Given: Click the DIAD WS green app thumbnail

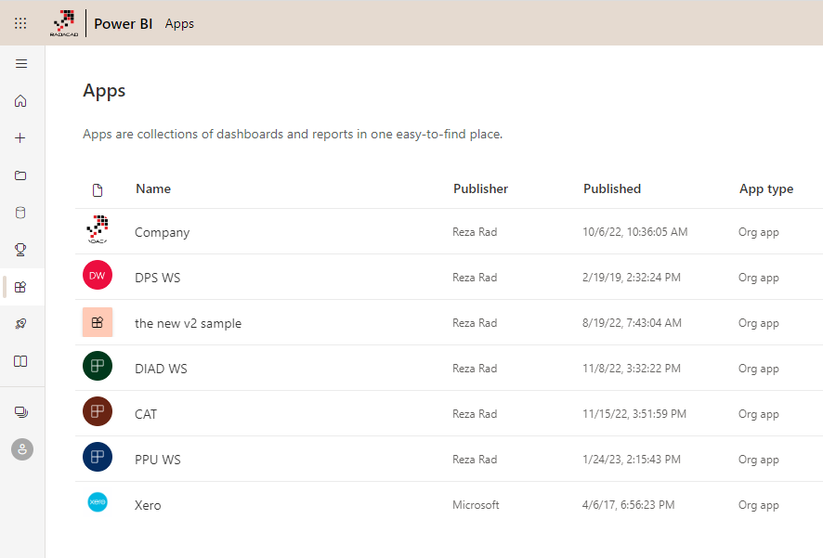Looking at the screenshot, I should [98, 368].
